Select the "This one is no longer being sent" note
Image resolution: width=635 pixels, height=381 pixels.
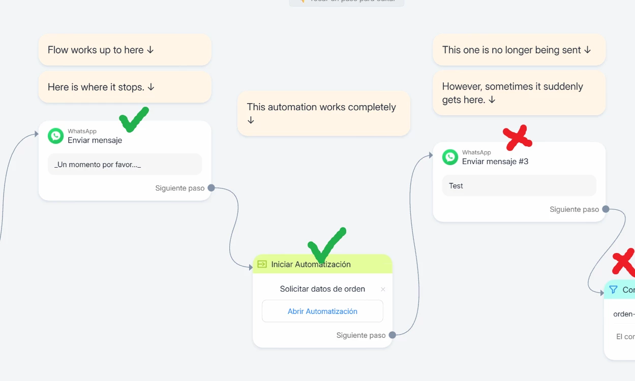(519, 50)
